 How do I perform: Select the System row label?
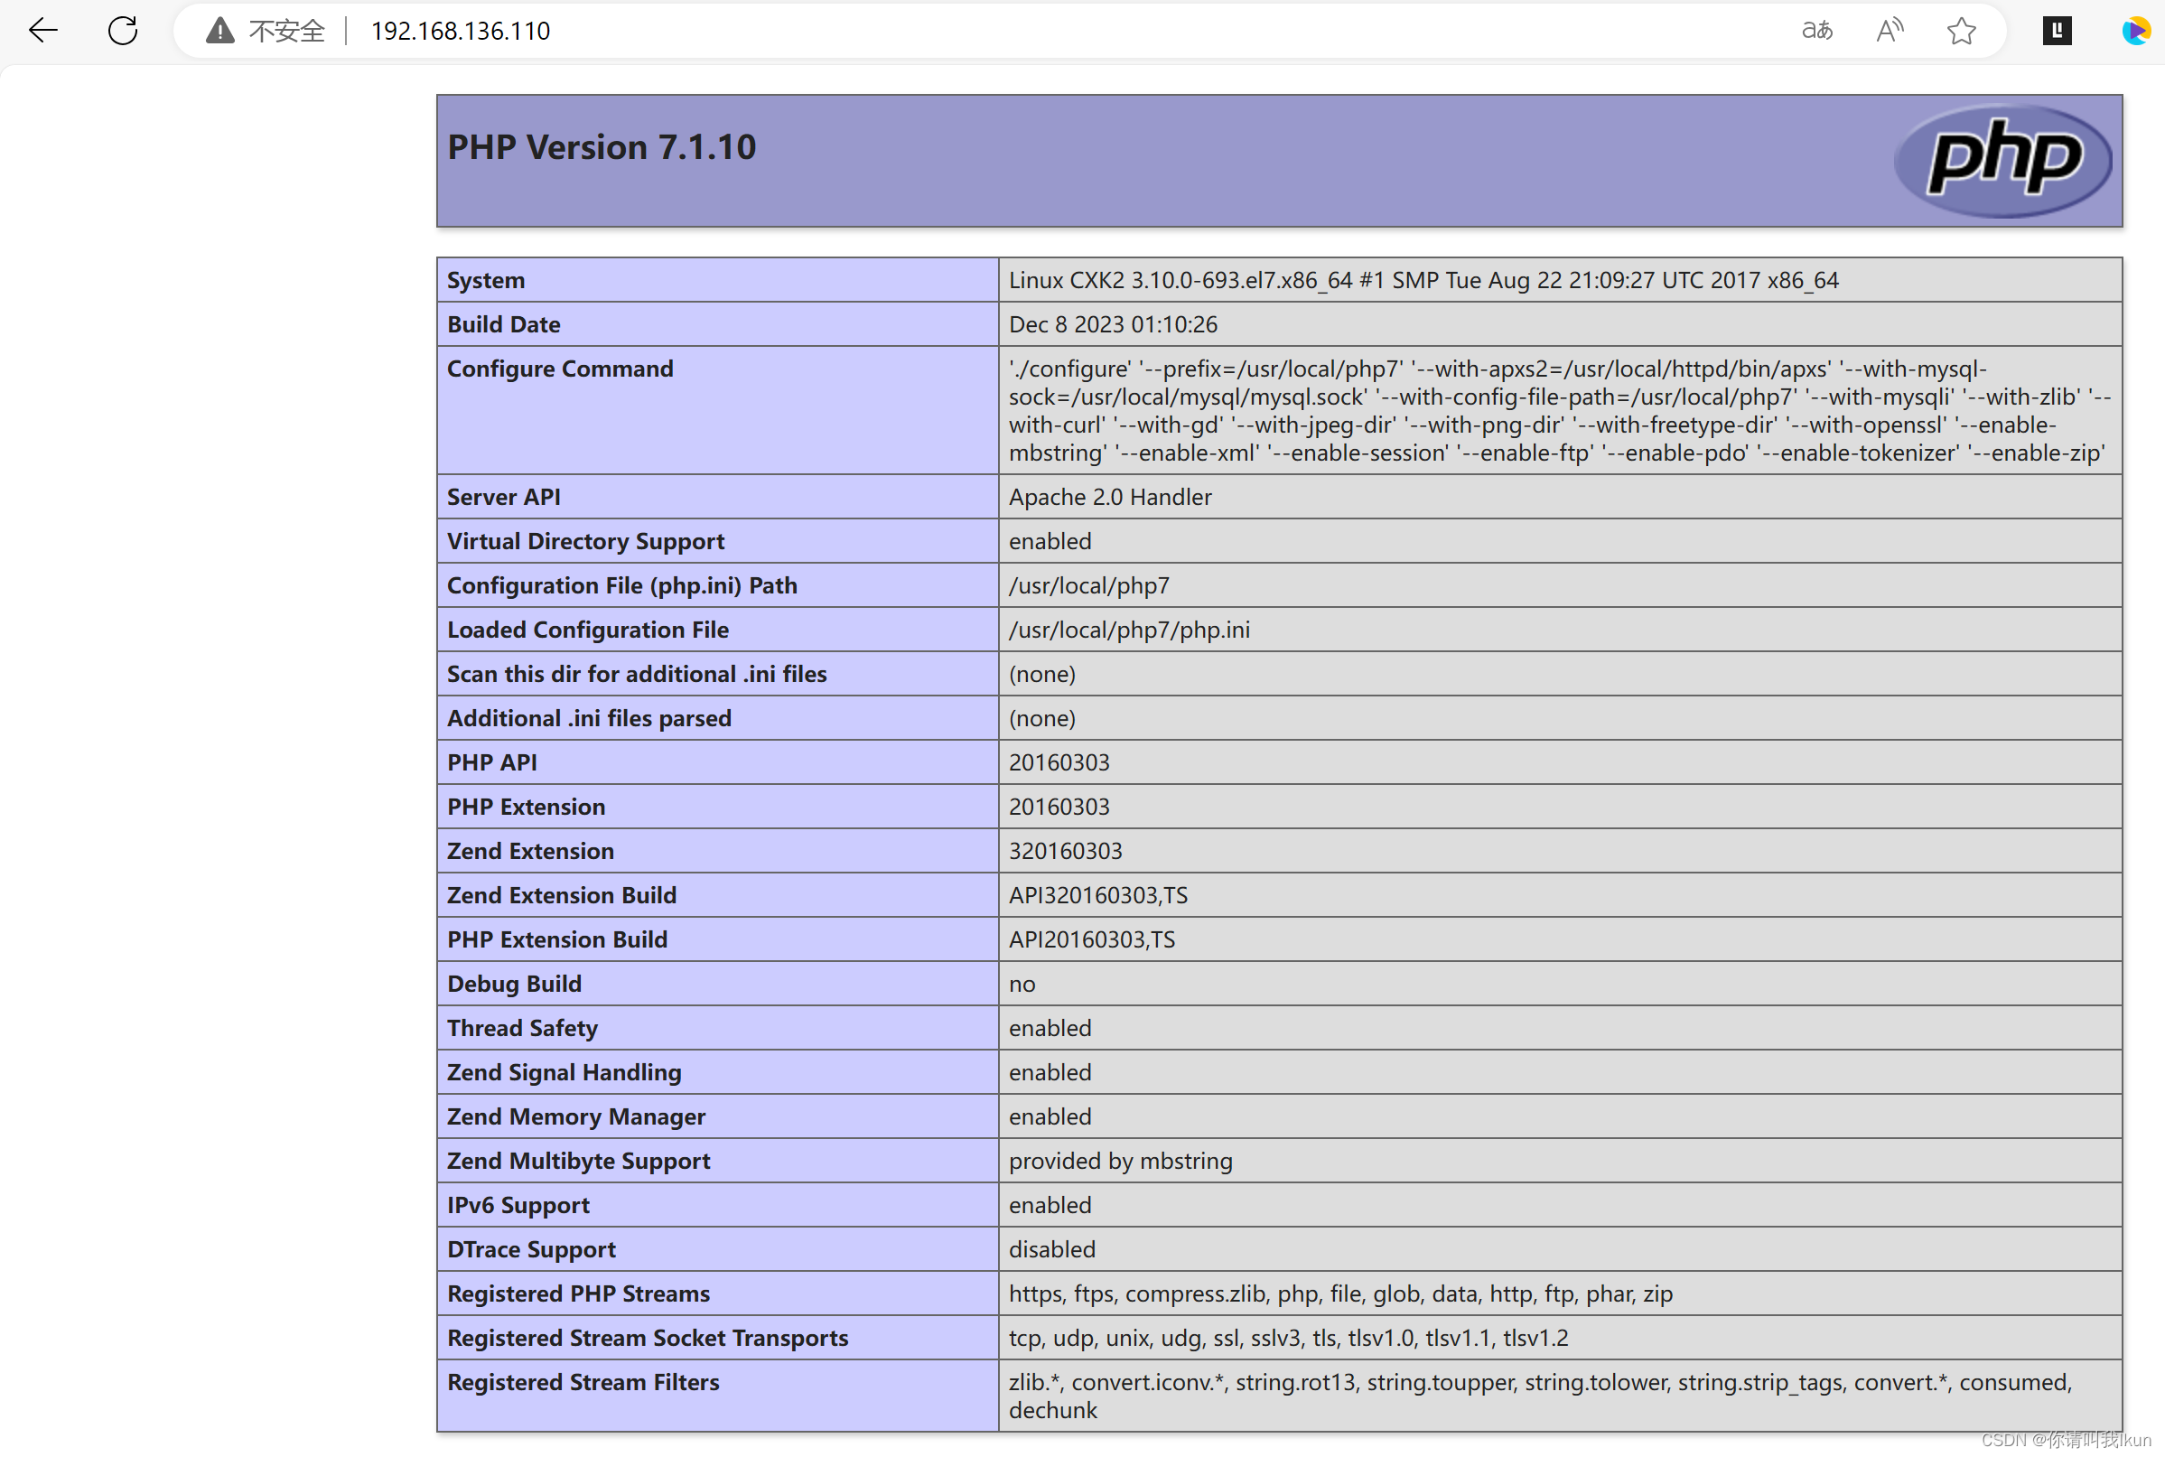tap(485, 280)
